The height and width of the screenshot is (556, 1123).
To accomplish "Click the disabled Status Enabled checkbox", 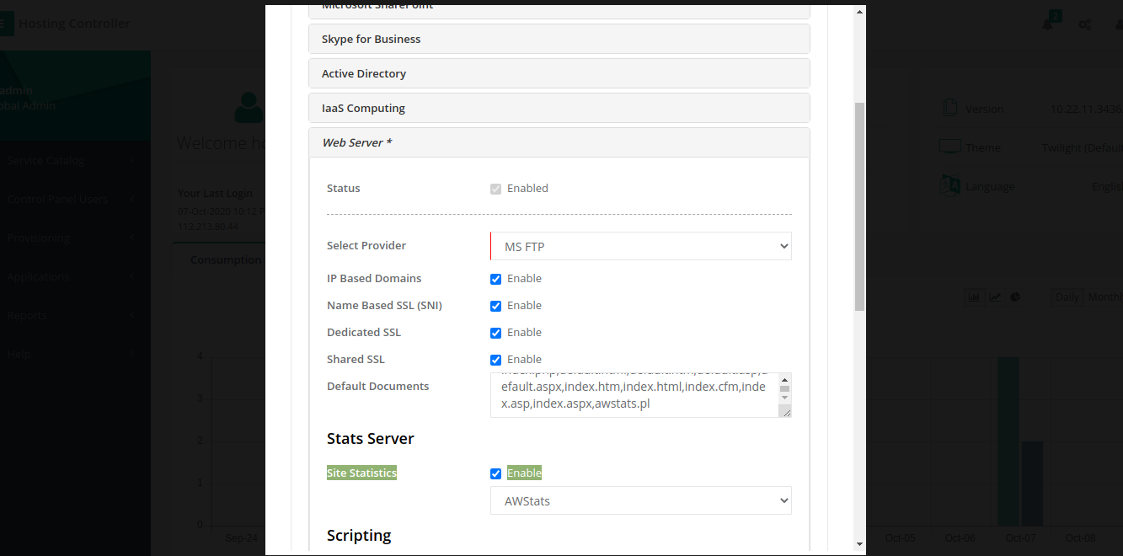I will point(495,189).
